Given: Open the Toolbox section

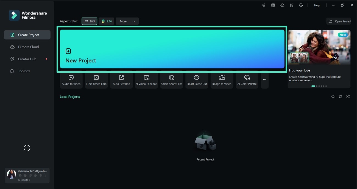Looking at the screenshot, I should click(x=27, y=71).
